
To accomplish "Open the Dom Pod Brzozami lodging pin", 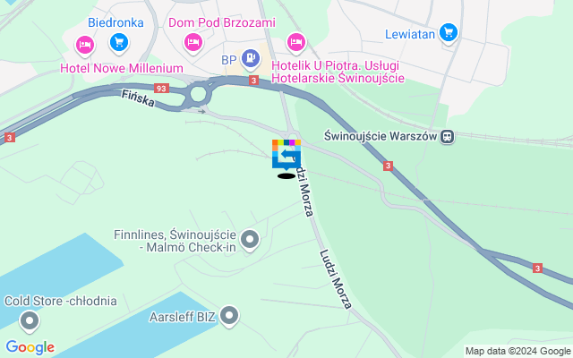I will click(193, 43).
